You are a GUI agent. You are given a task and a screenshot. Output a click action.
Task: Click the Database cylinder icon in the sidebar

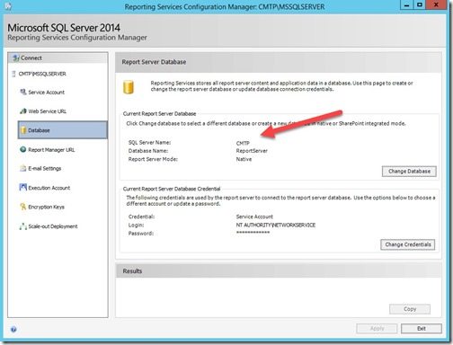click(23, 130)
